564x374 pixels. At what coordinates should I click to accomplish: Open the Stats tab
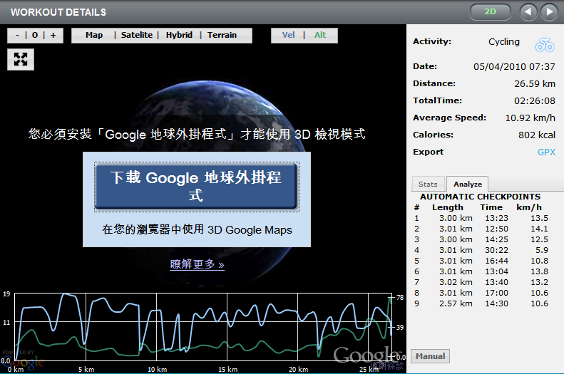click(x=428, y=184)
